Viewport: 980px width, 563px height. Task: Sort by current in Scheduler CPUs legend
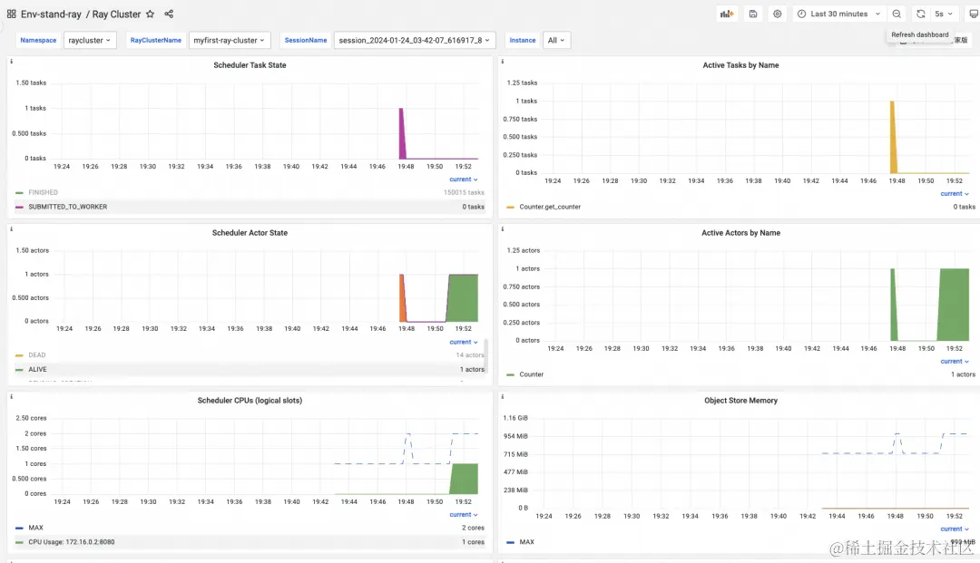(463, 514)
